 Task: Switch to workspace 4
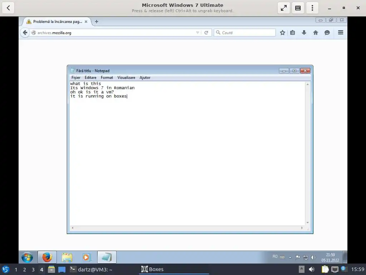41,270
